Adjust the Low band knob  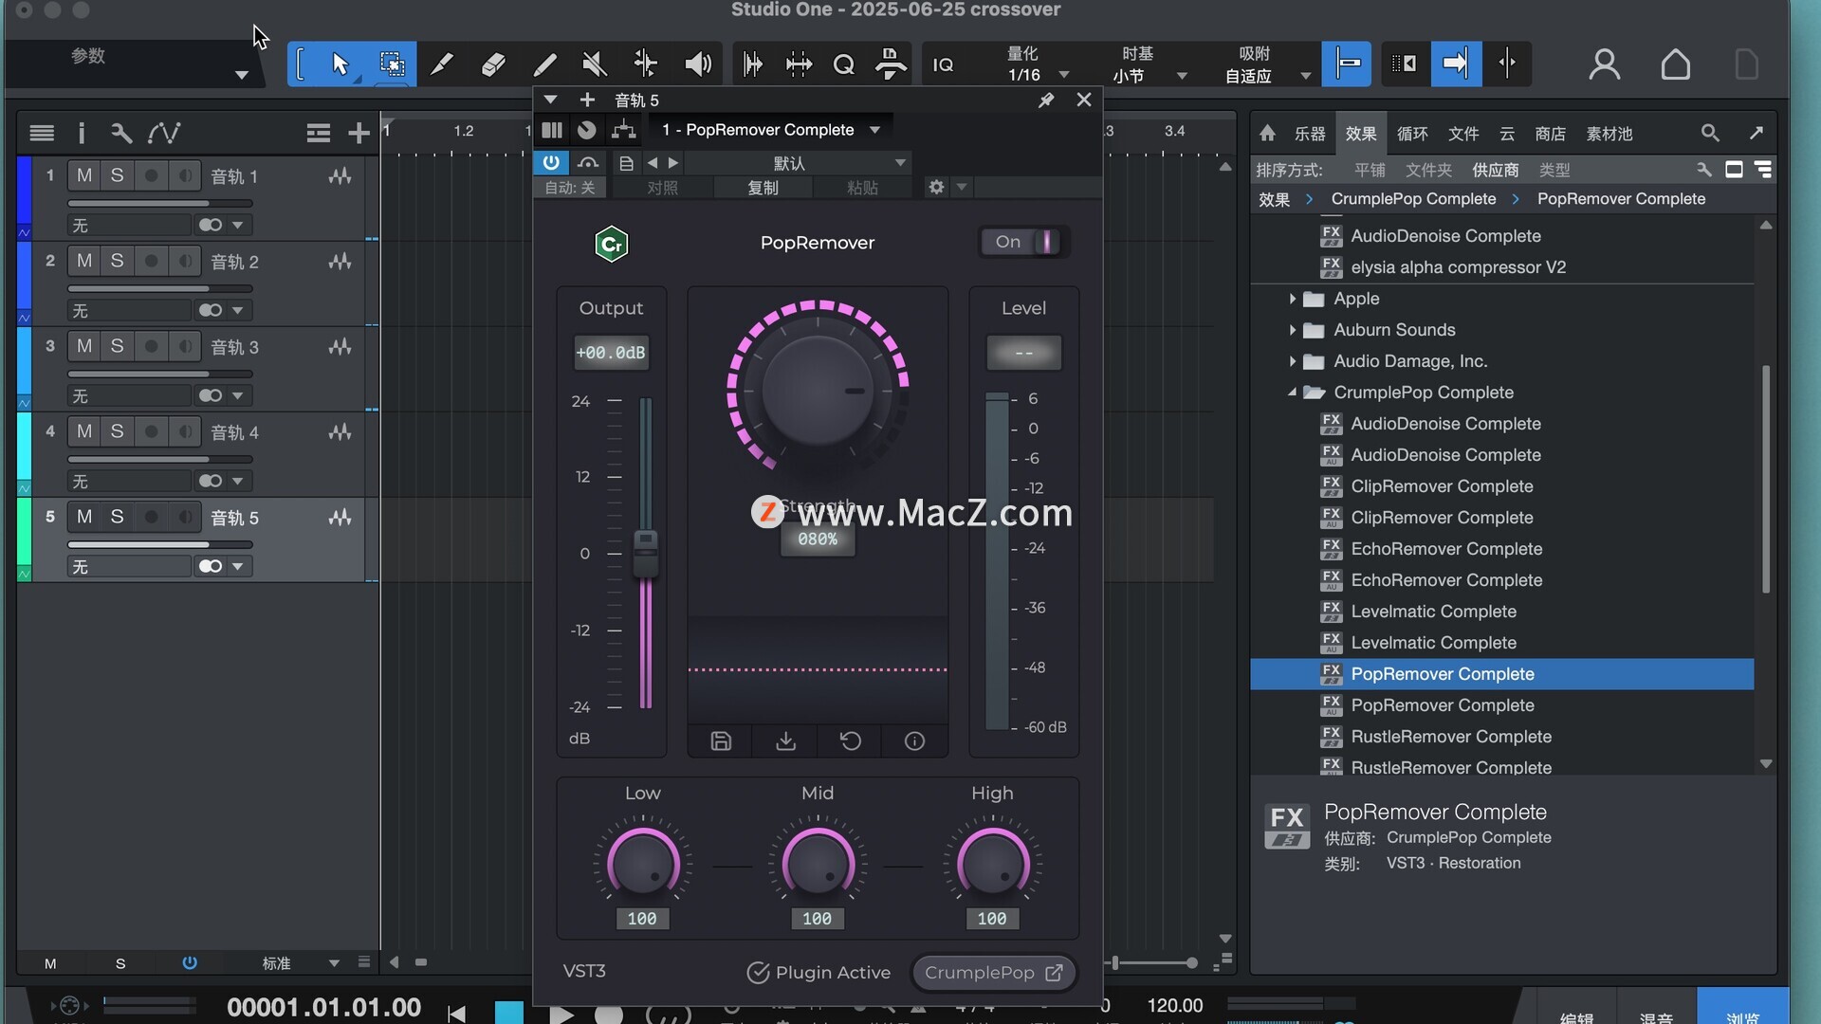(x=642, y=865)
